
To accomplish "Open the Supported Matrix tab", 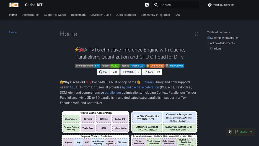I will [55, 15].
